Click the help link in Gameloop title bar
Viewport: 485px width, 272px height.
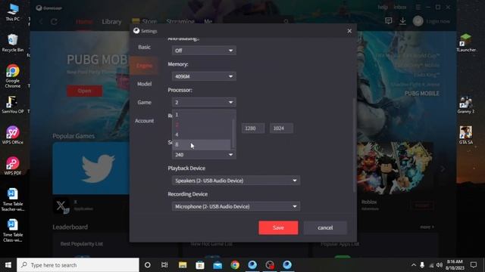click(383, 7)
